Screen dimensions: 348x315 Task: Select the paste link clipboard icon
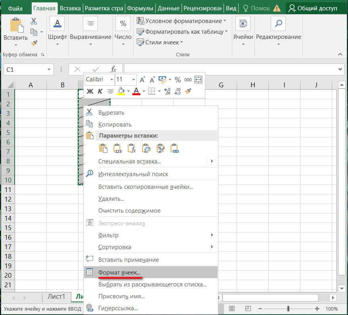click(174, 148)
